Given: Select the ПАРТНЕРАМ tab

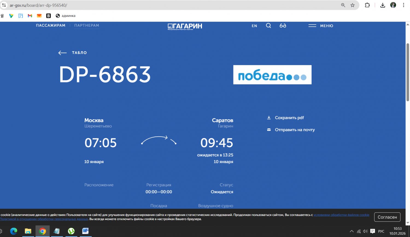Looking at the screenshot, I should [87, 25].
